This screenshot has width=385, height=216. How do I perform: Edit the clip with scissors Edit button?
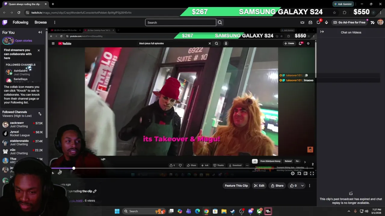coord(259,186)
